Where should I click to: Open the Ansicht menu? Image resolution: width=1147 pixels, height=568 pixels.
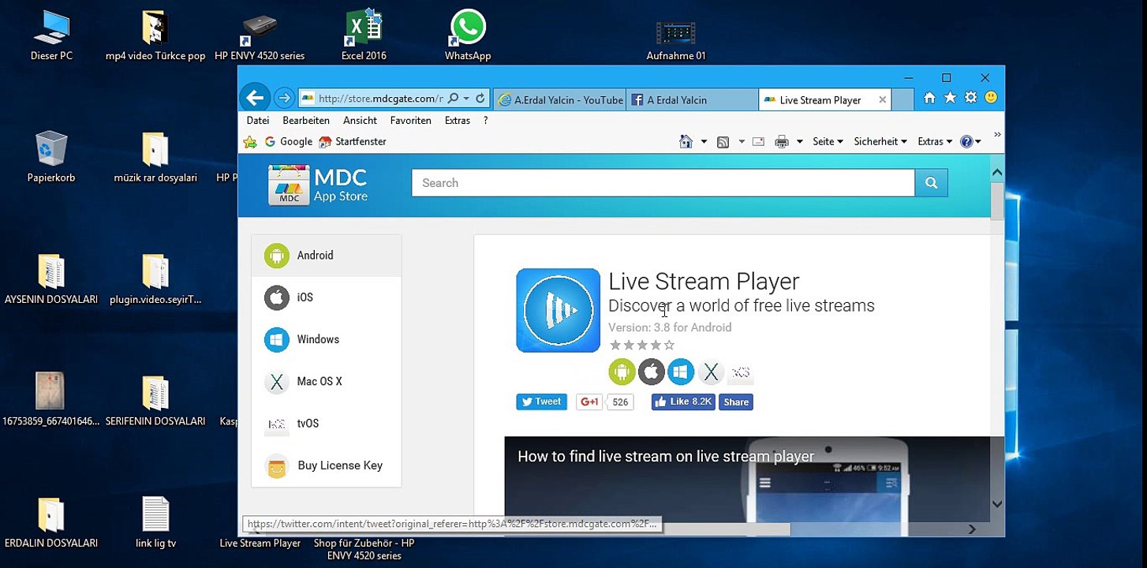click(x=360, y=121)
